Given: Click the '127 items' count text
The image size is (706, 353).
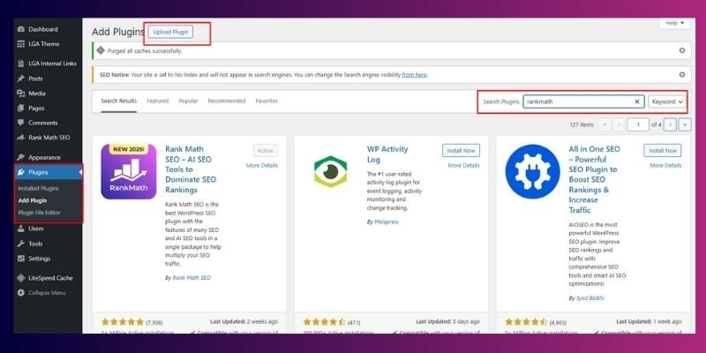Looking at the screenshot, I should [582, 124].
